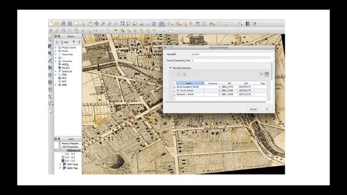
Task: Create a new project from toolbar
Action: [50, 24]
